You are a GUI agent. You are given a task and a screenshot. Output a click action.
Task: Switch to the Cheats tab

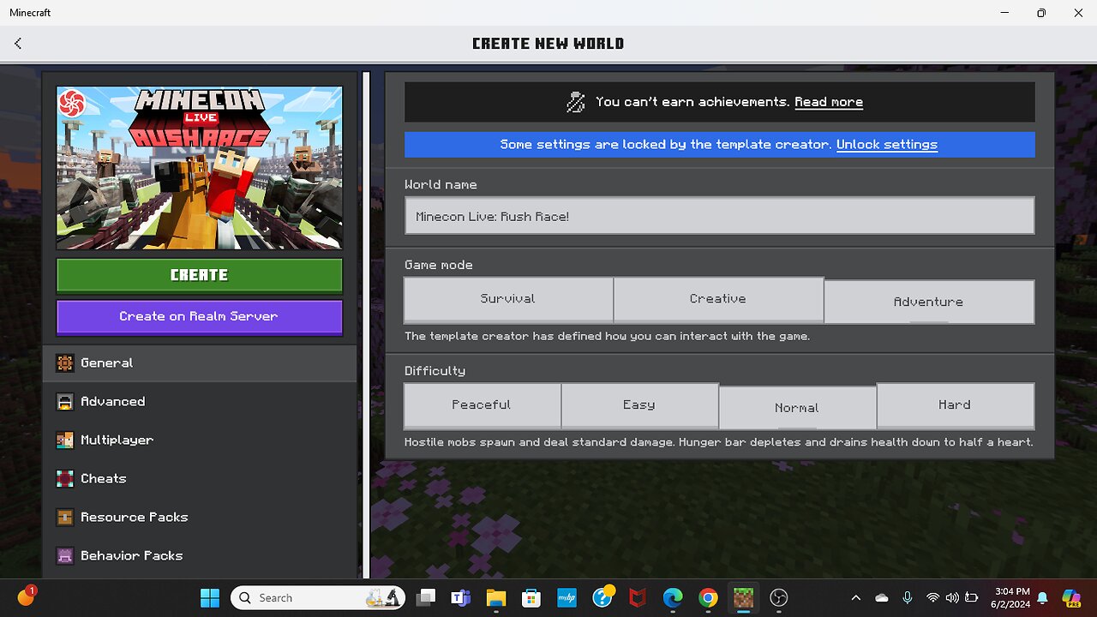200,478
